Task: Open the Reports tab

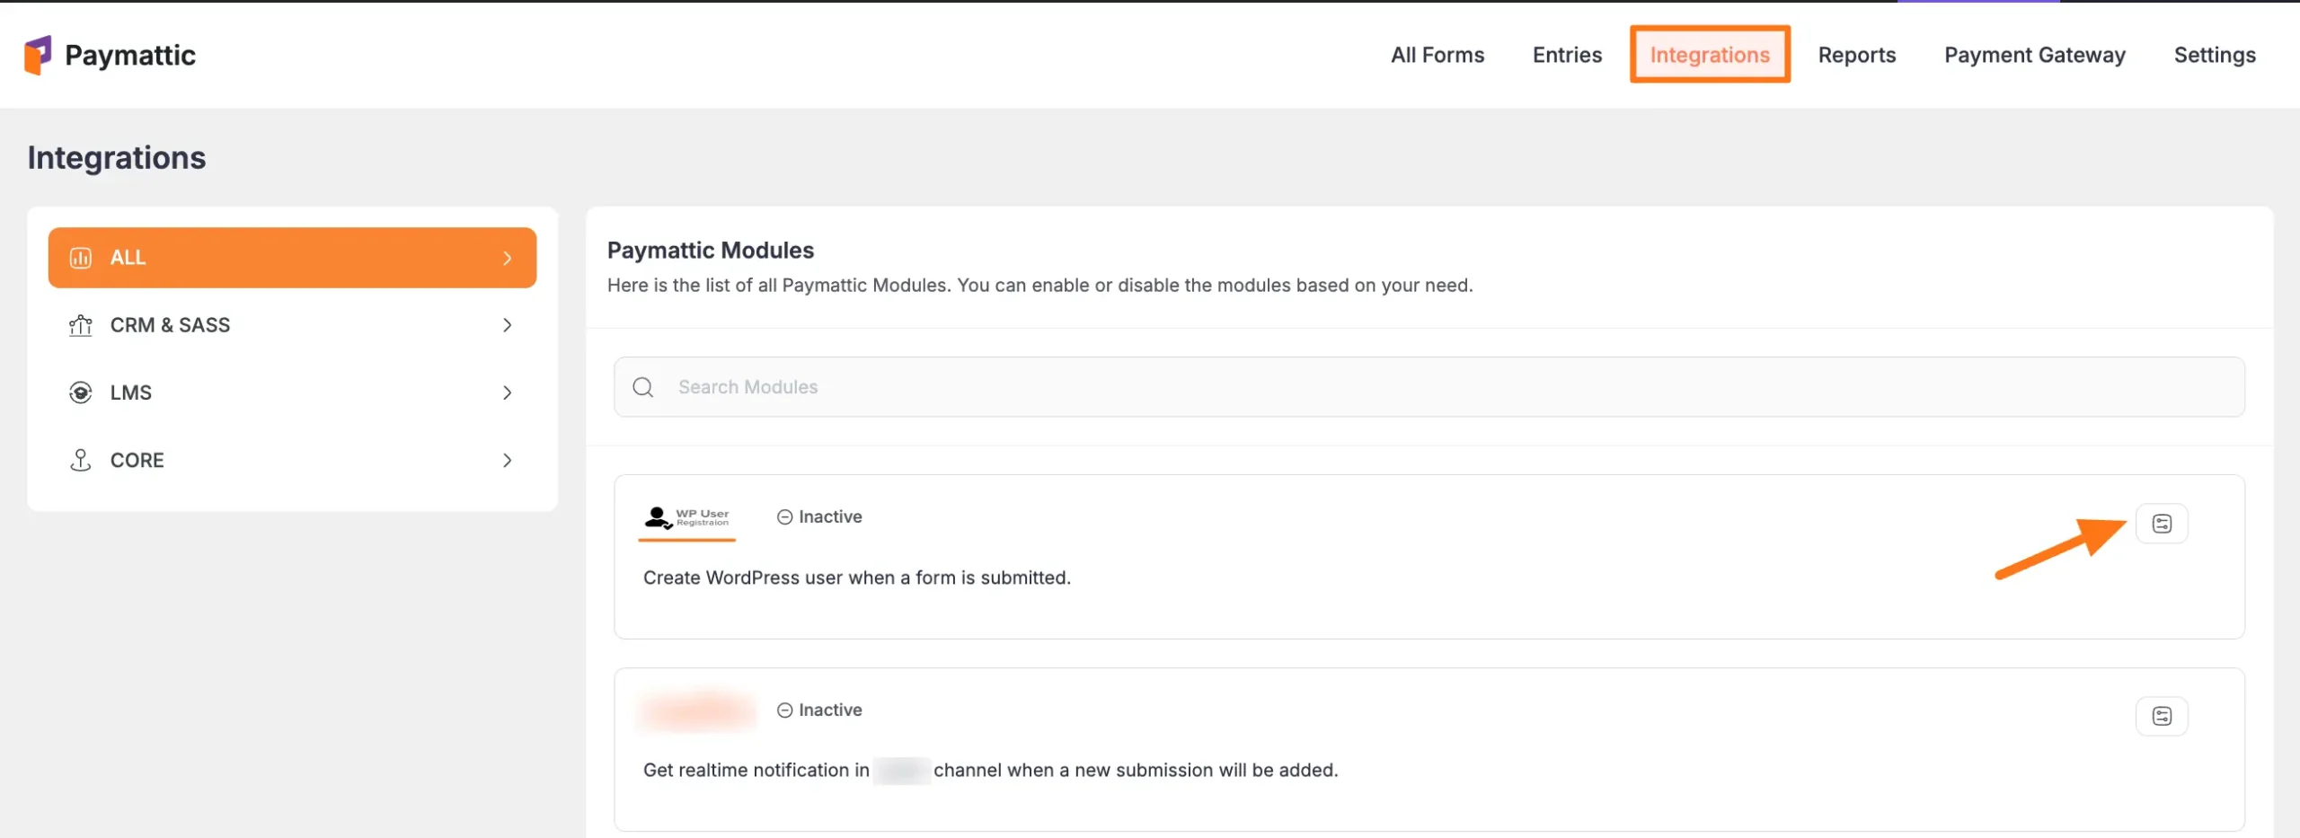Action: pos(1857,54)
